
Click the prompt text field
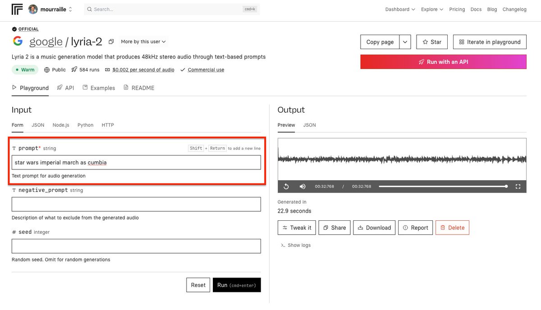coord(136,162)
